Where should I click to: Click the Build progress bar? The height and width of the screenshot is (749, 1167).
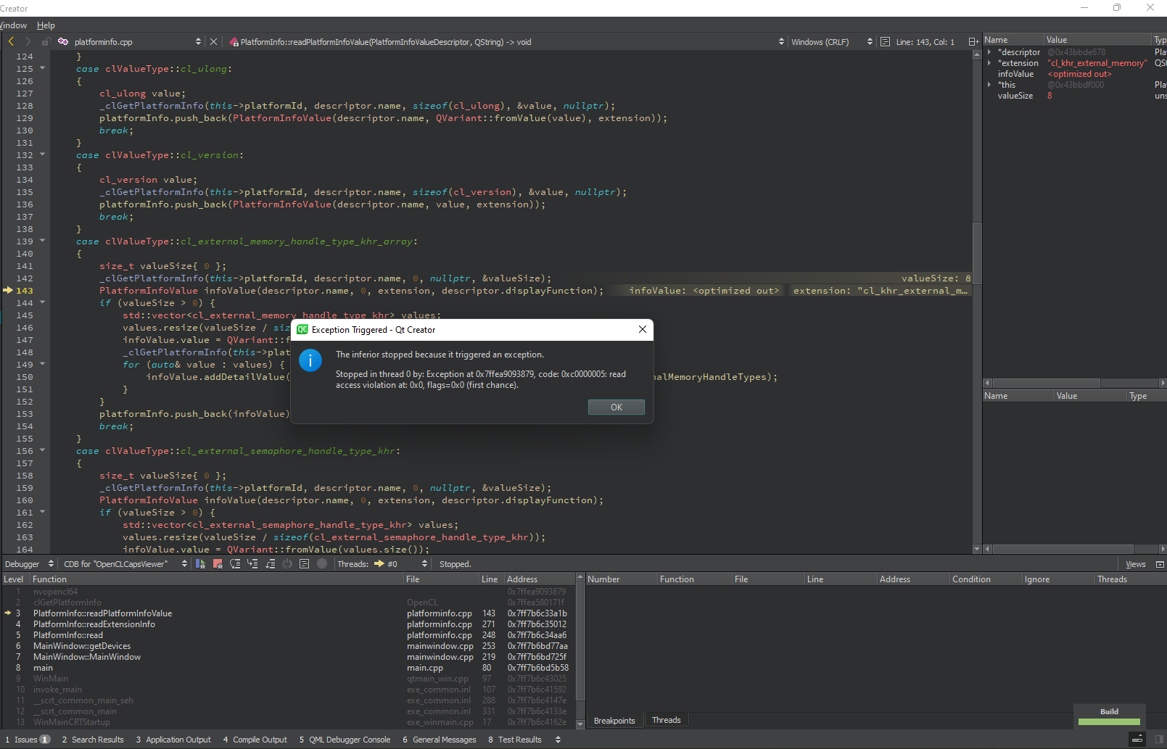tap(1108, 721)
